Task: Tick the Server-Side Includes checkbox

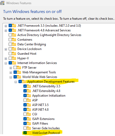Action: click(25, 128)
